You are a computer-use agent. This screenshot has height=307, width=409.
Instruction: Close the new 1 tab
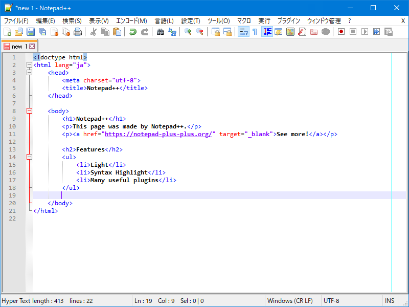[x=33, y=46]
